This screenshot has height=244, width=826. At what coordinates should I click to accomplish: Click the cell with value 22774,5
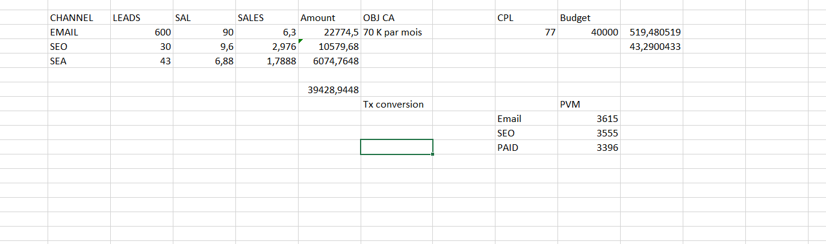click(x=329, y=32)
